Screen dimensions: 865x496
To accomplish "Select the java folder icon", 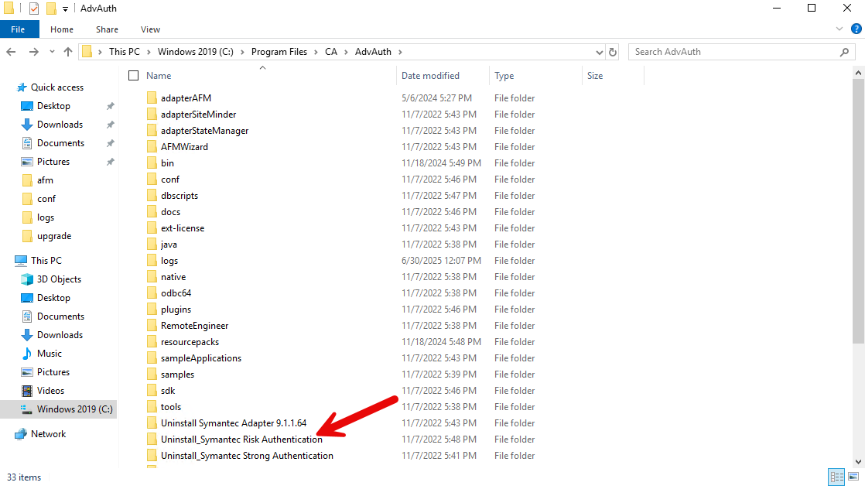I will (152, 245).
